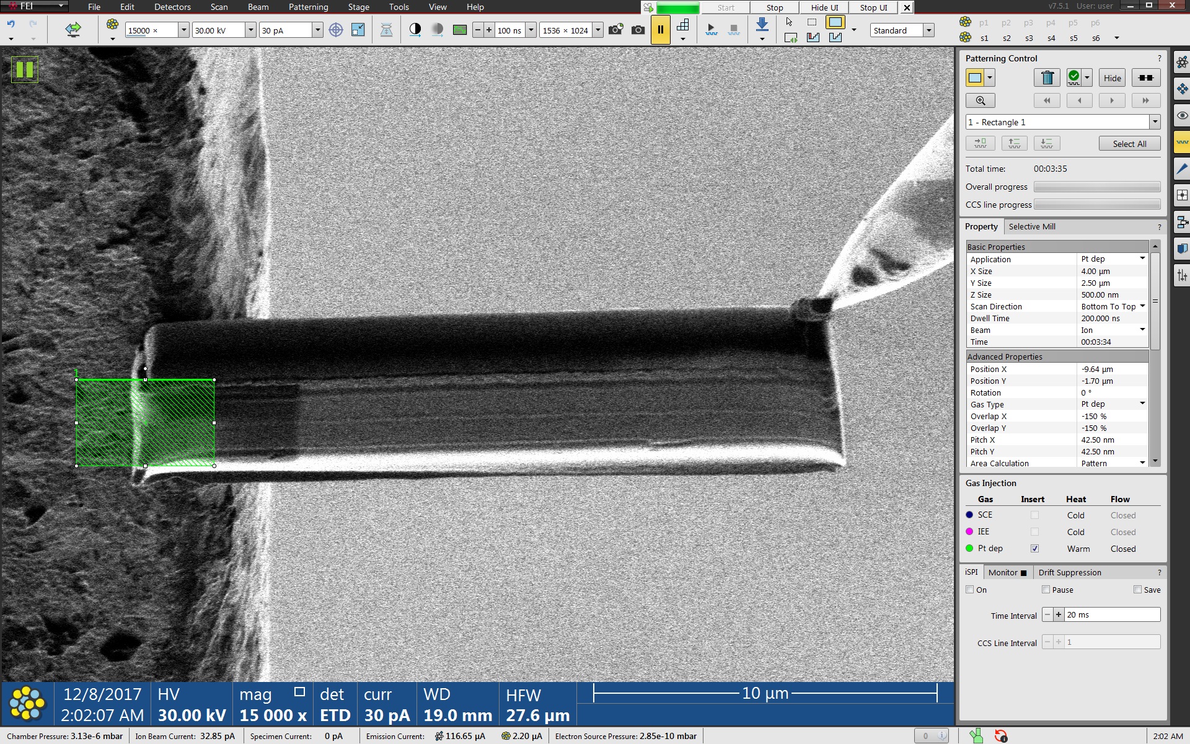Image resolution: width=1190 pixels, height=744 pixels.
Task: Click the auto contrast brightness icon
Action: coord(415,30)
